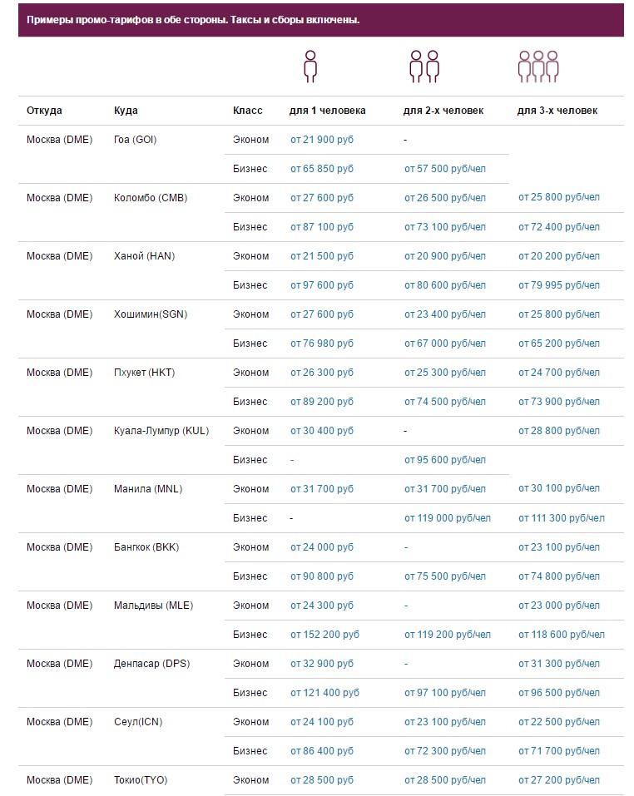634x796 pixels.
Task: Click the three-person group icon
Action: (537, 67)
